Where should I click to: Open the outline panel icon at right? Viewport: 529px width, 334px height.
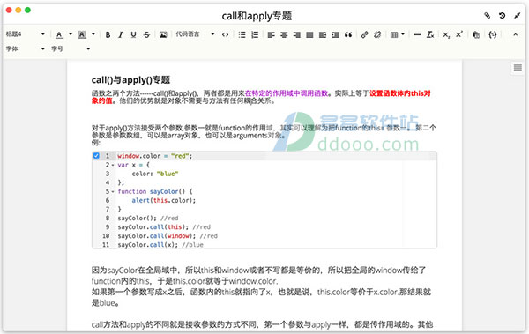point(518,68)
